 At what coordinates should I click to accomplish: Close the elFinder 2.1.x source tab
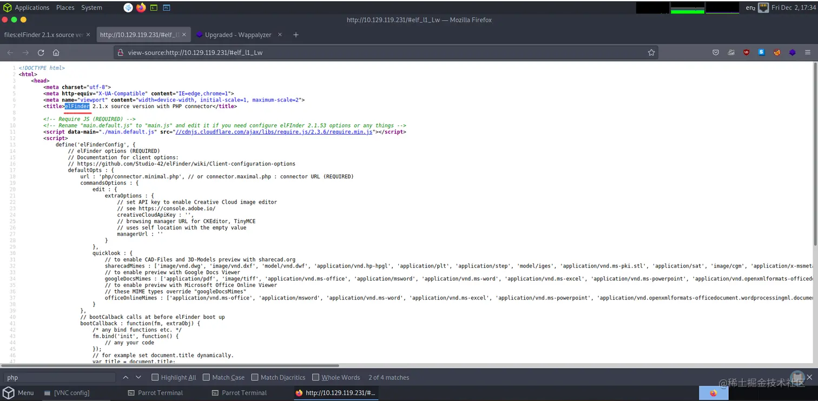87,35
